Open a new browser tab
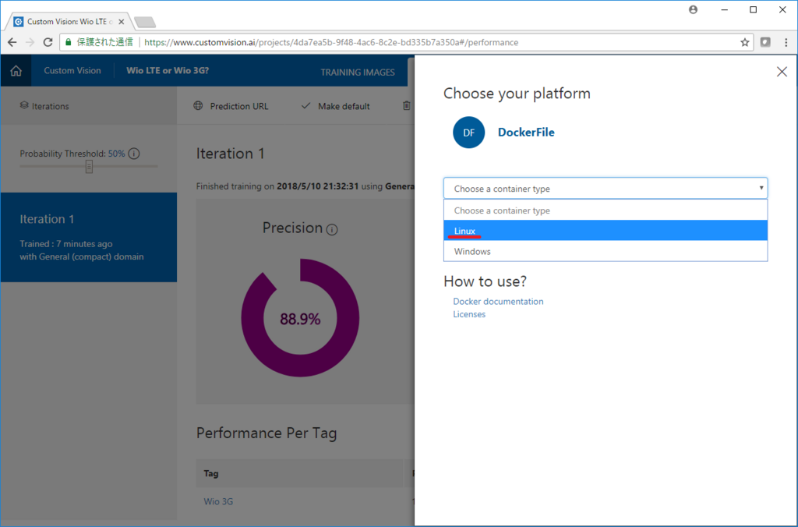Viewport: 798px width, 527px height. pos(145,22)
